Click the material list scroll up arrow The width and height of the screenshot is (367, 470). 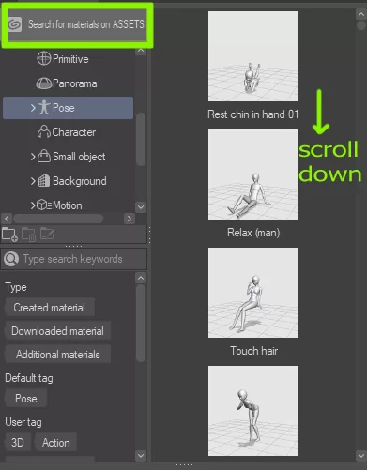pyautogui.click(x=361, y=14)
